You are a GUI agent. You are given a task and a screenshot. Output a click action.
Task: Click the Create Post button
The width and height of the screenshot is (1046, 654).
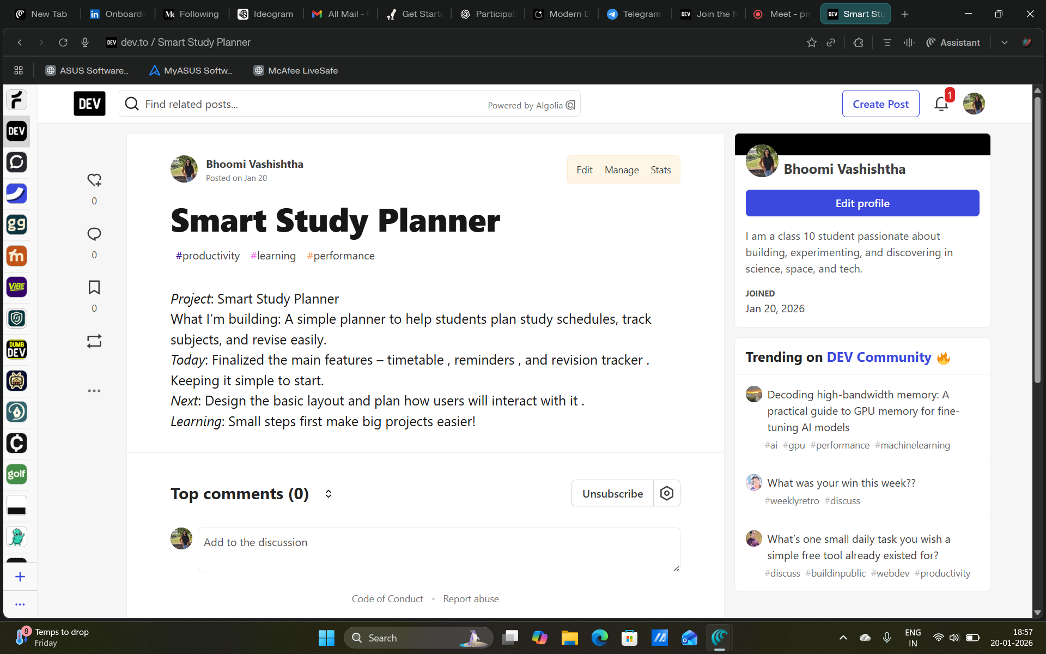pos(880,104)
